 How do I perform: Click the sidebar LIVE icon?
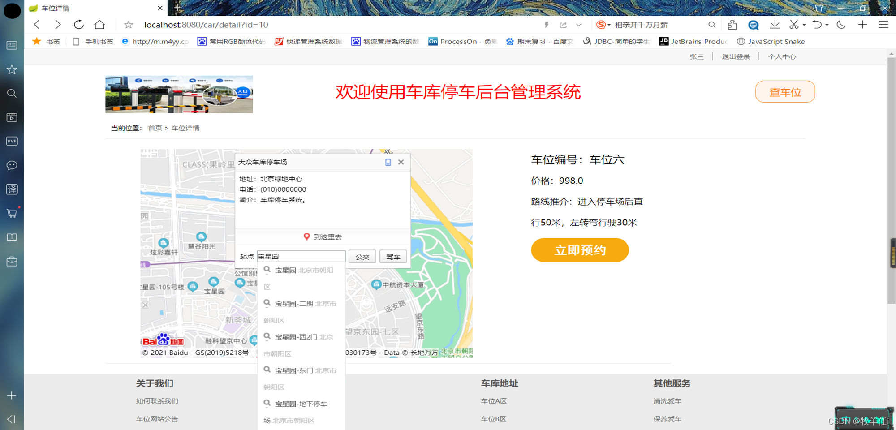[12, 141]
